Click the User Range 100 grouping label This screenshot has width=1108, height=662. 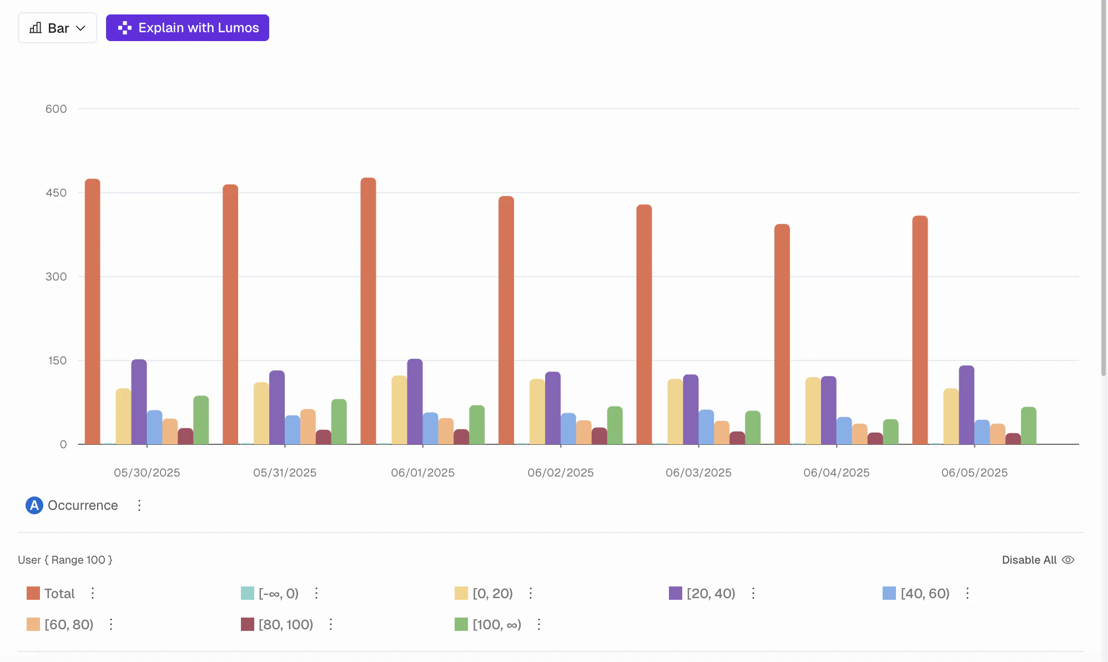[65, 560]
